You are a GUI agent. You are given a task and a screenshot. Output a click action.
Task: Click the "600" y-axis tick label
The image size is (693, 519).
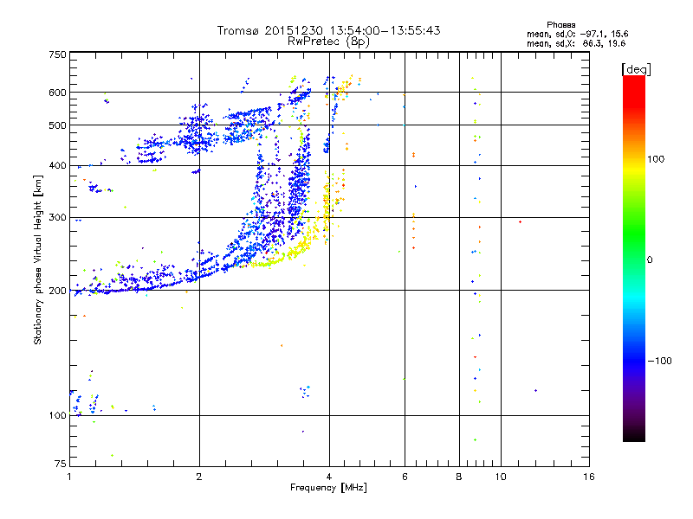57,93
